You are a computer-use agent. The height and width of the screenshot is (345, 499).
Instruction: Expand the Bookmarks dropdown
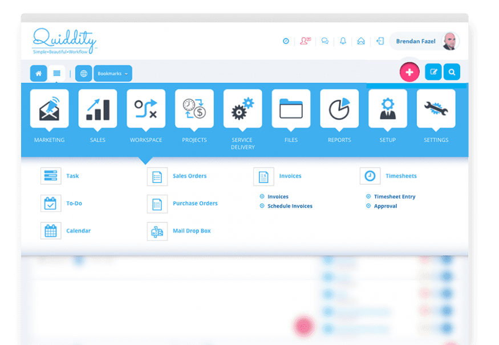point(112,73)
